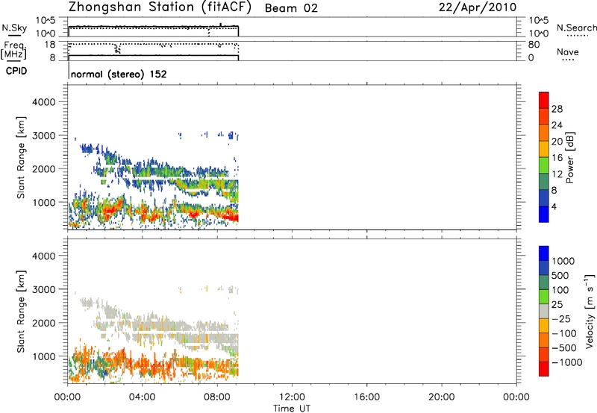Click the 'Power [dB]' colorbar title
Image resolution: width=597 pixels, height=413 pixels.
coord(570,157)
